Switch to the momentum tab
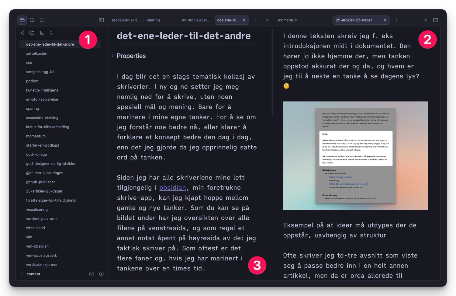456x296 pixels. (288, 20)
